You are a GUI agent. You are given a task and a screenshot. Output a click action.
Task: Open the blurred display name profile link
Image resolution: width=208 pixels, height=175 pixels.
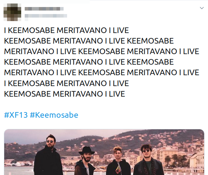click(44, 9)
